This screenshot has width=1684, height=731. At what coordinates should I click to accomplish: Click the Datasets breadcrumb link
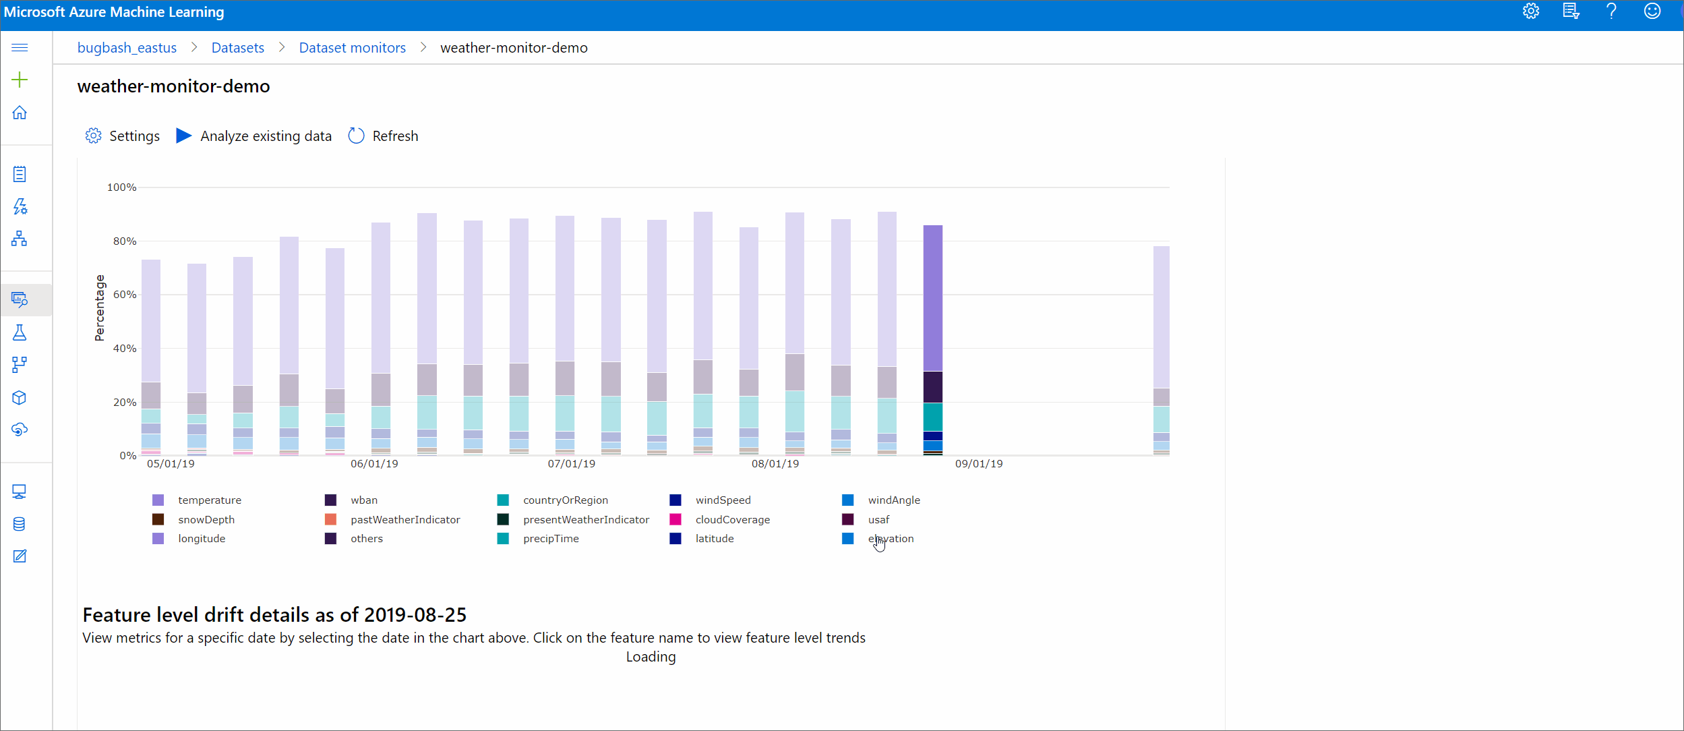(x=236, y=47)
